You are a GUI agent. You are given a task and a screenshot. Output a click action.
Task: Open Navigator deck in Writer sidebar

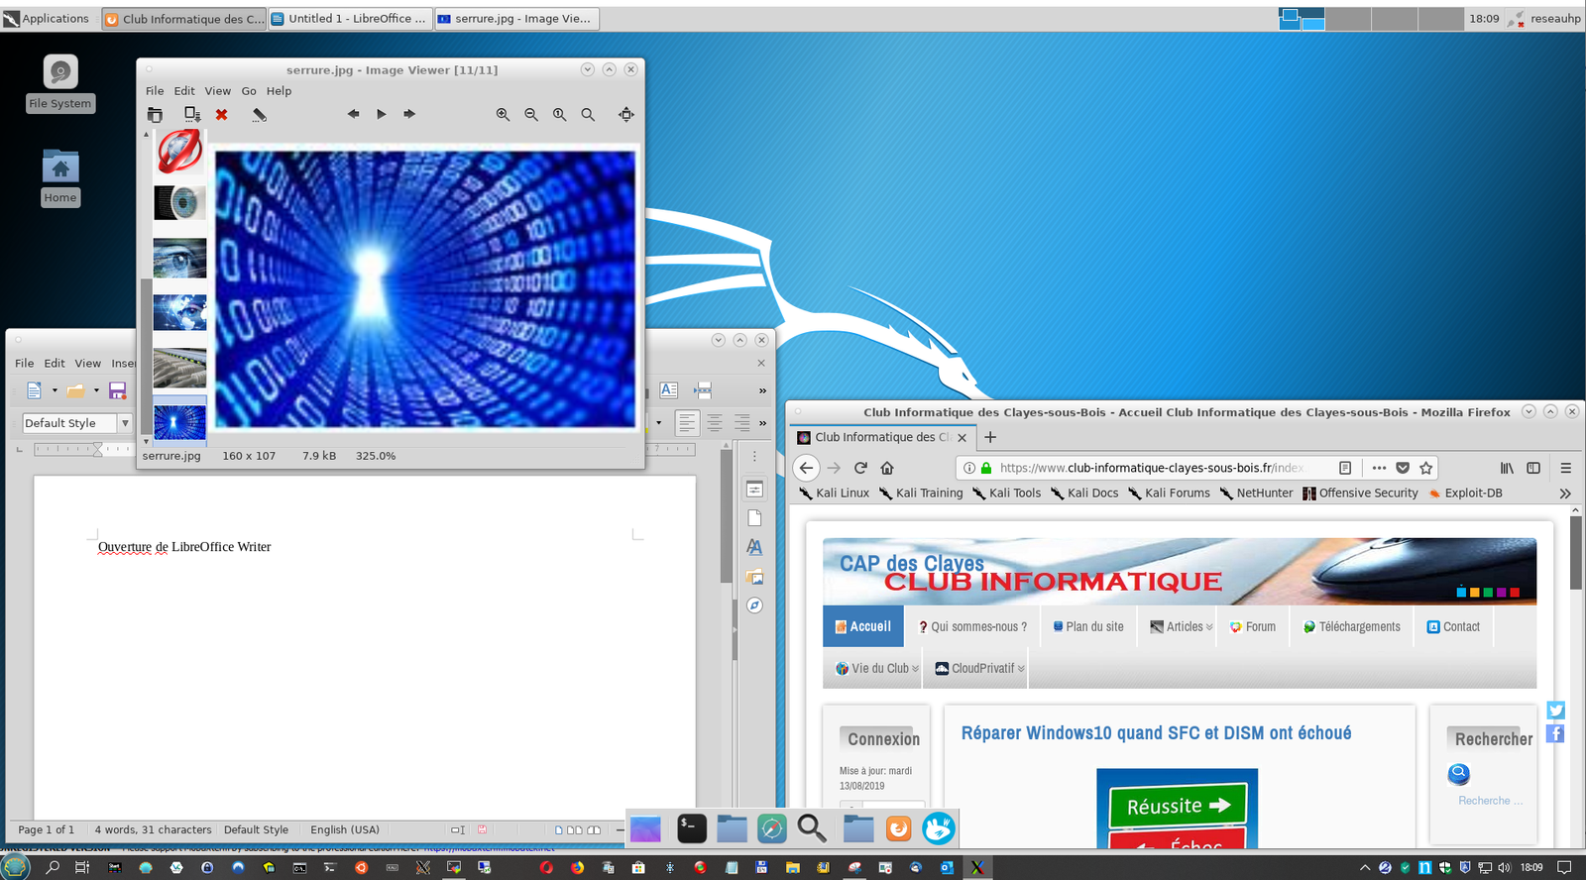[754, 605]
